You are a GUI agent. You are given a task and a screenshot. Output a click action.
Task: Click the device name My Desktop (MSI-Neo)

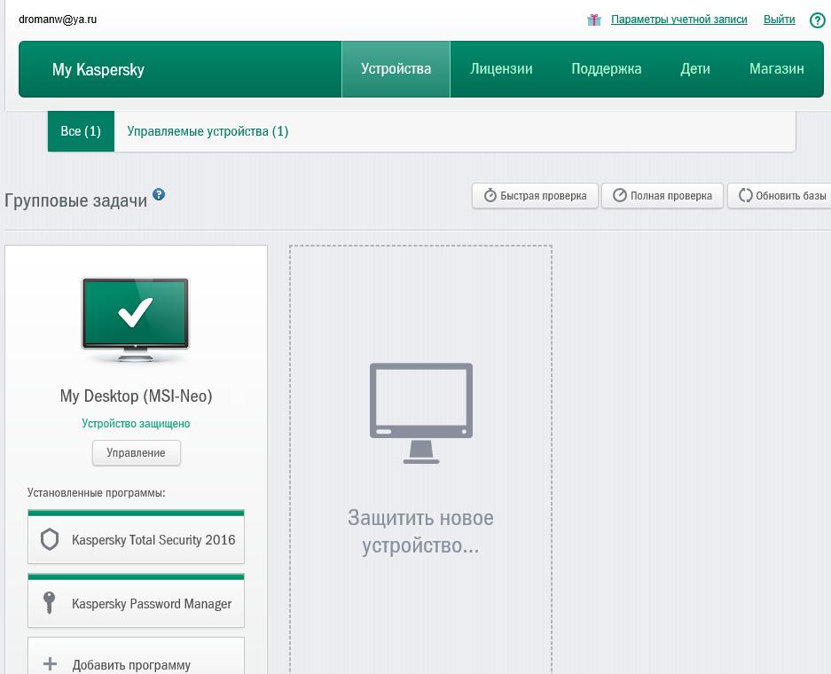coord(137,396)
